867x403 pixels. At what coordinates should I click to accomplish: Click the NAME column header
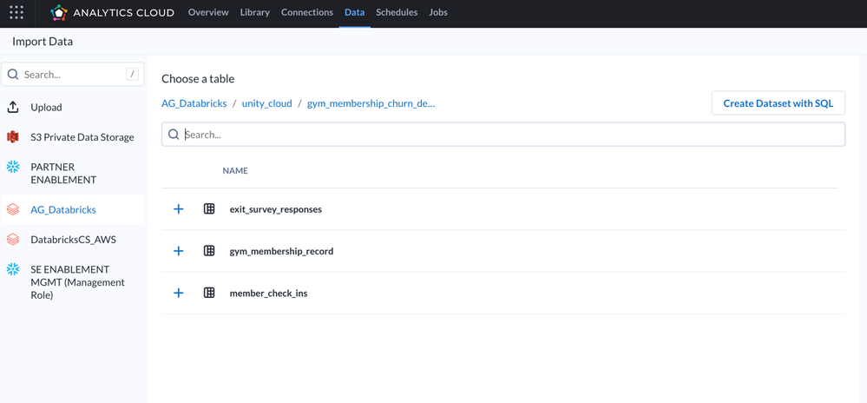pos(235,170)
